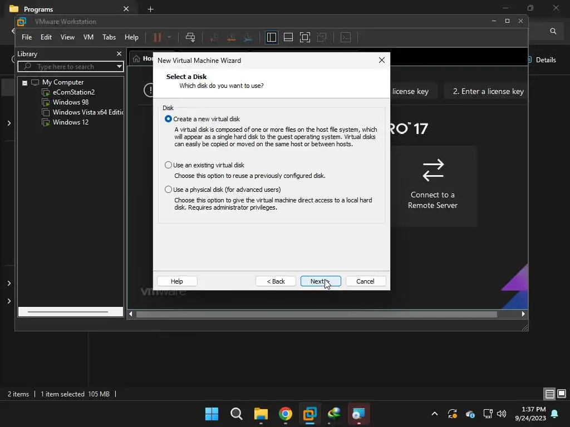Viewport: 570px width, 427px height.
Task: Add a new File Explorer tab
Action: [150, 9]
